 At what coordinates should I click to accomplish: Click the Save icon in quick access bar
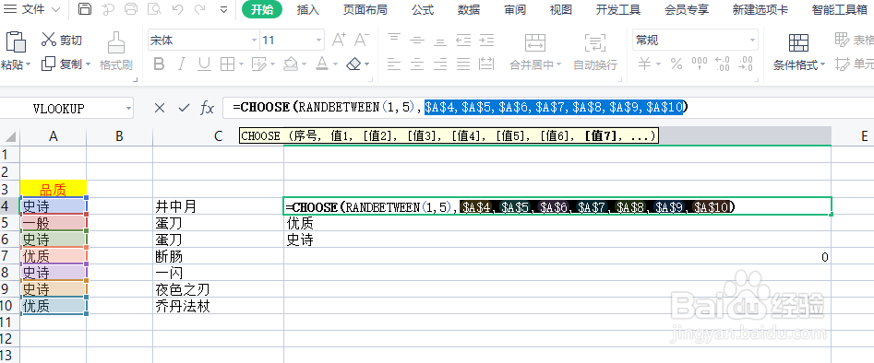pyautogui.click(x=85, y=9)
